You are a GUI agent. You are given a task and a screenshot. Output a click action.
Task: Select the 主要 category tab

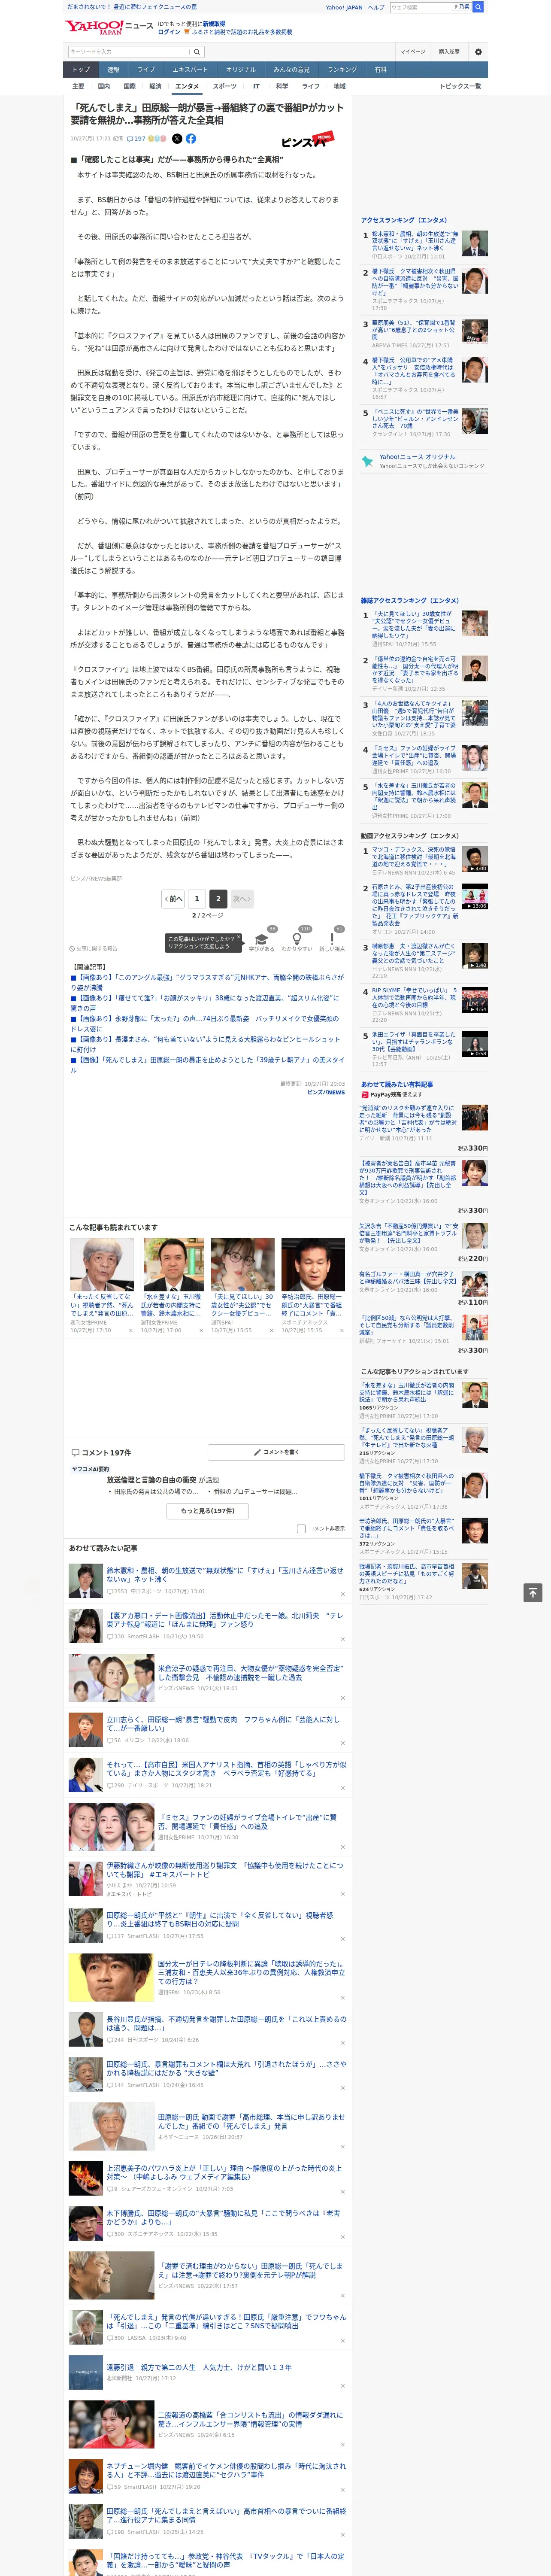pos(78,86)
